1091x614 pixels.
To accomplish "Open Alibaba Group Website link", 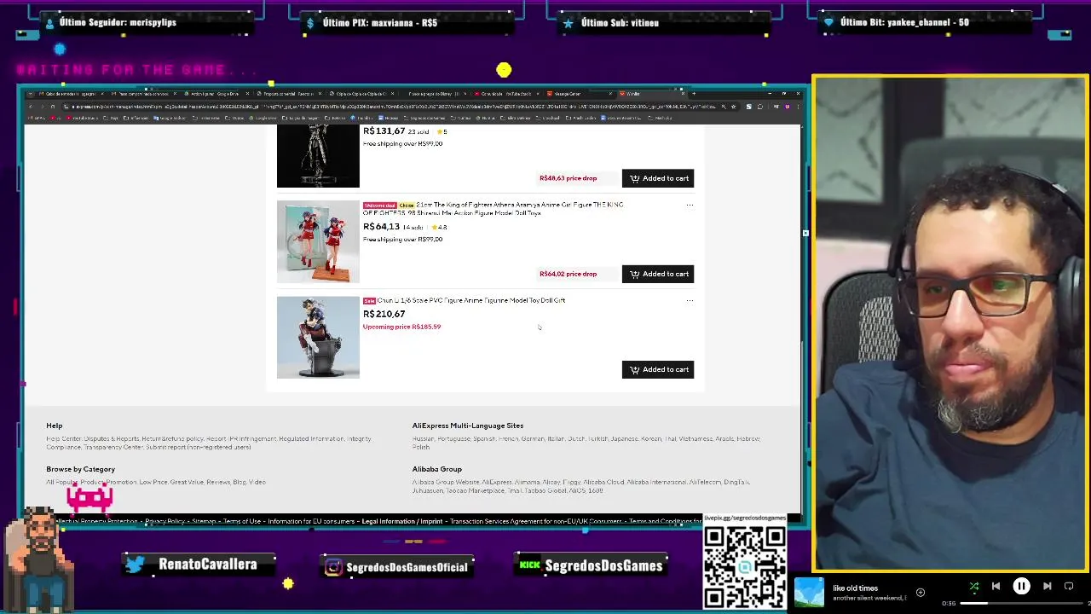I will [x=446, y=483].
